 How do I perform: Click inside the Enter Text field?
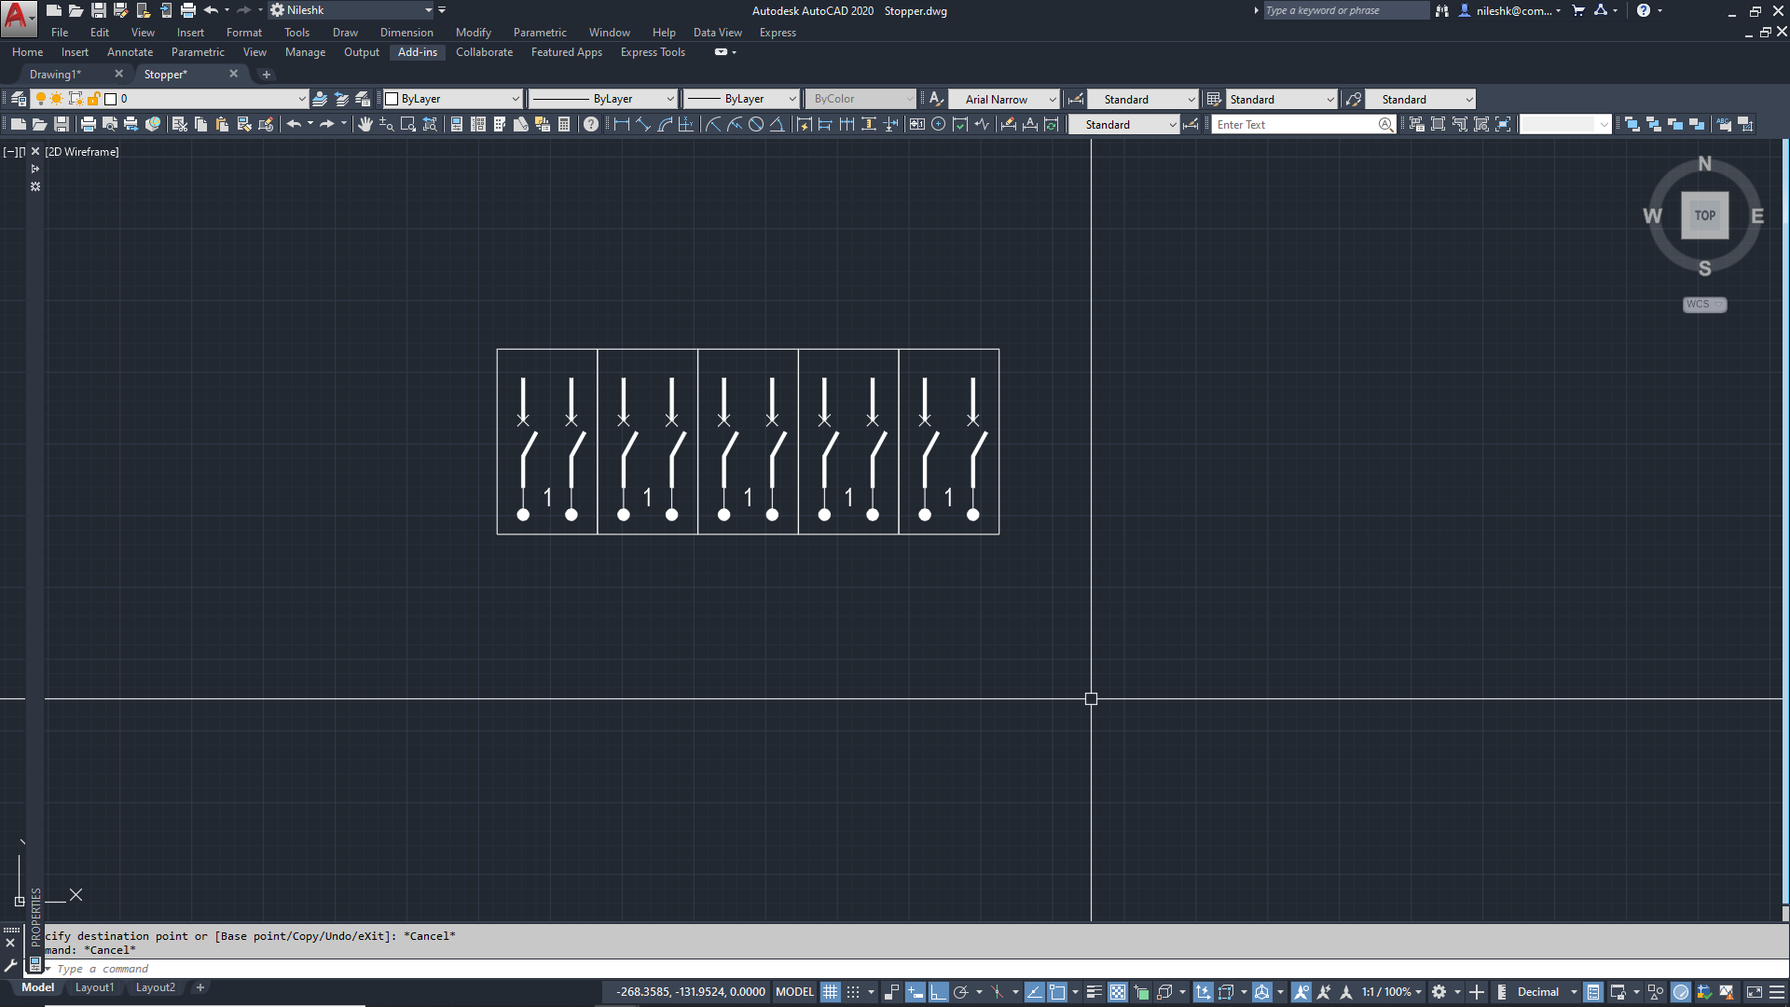1296,124
